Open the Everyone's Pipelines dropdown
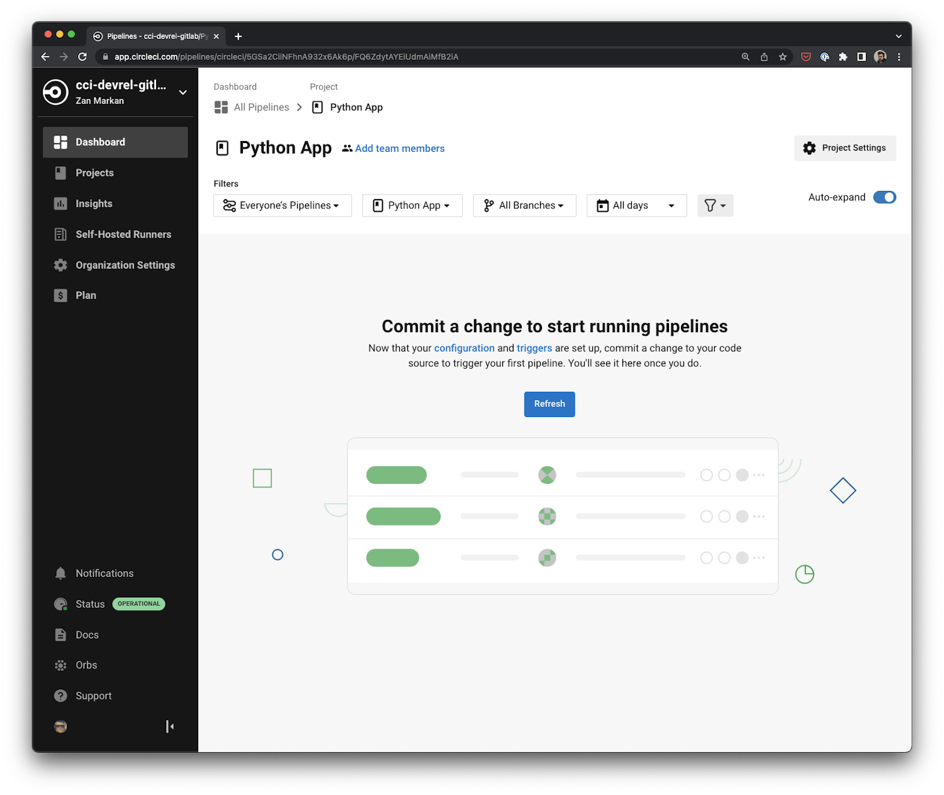 [283, 205]
